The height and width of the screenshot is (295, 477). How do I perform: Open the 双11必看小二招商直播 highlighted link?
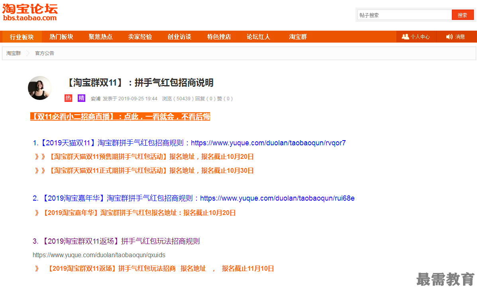tap(120, 117)
